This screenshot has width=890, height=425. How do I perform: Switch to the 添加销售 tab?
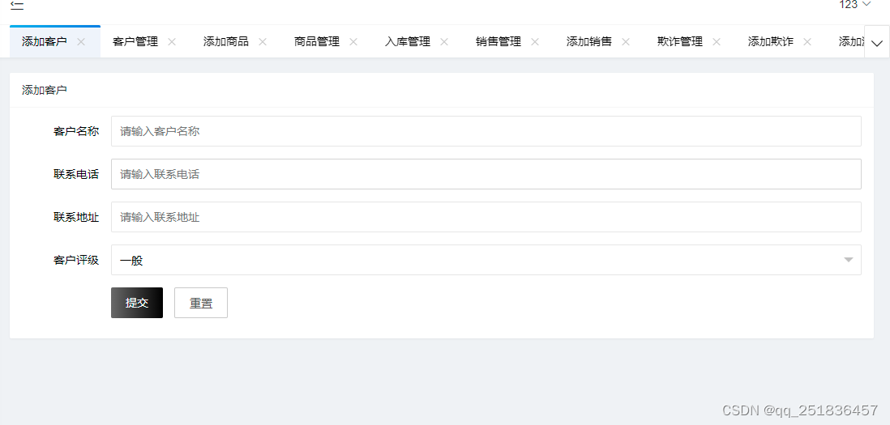[x=589, y=41]
